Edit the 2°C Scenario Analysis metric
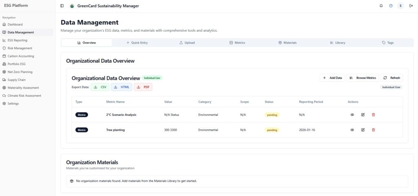 (x=363, y=115)
